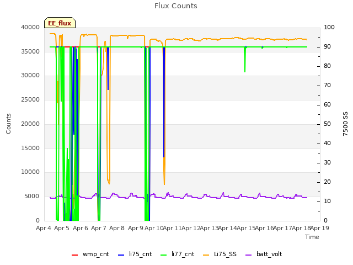
Task: Click the Apr 6 date label
Action: point(81,228)
